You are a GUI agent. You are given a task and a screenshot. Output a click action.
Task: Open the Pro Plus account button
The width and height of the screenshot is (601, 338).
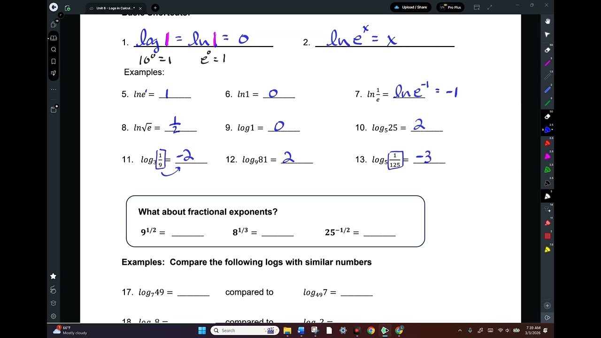click(x=450, y=8)
